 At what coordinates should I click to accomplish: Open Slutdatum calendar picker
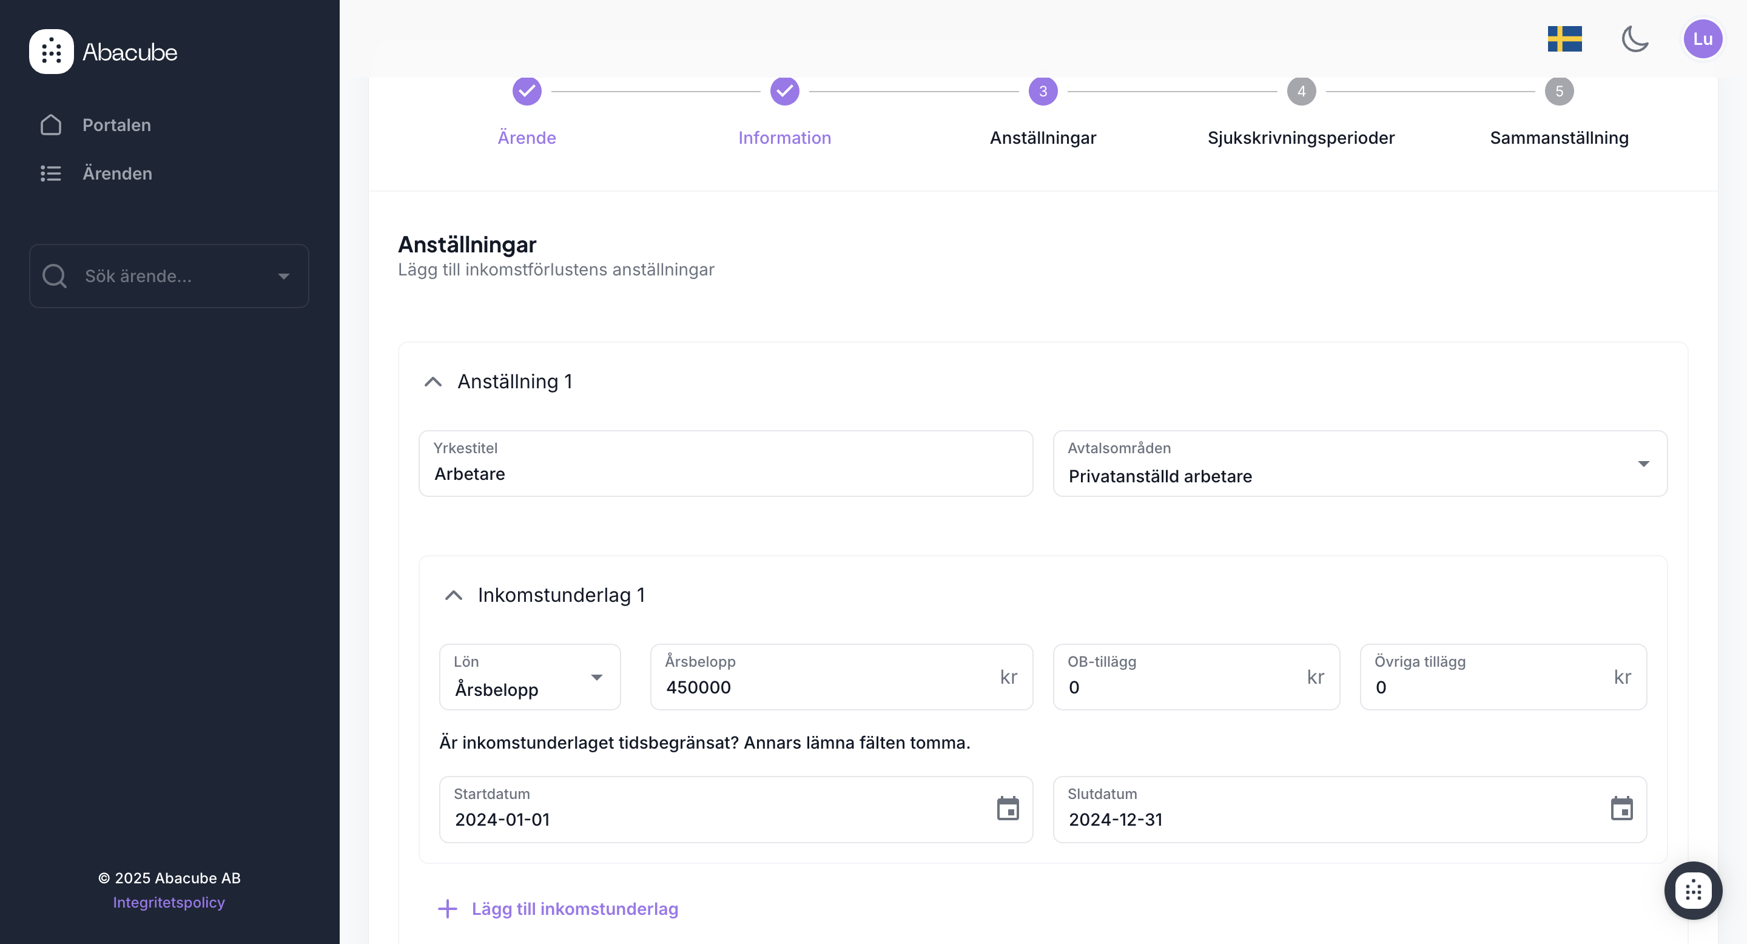pyautogui.click(x=1621, y=808)
